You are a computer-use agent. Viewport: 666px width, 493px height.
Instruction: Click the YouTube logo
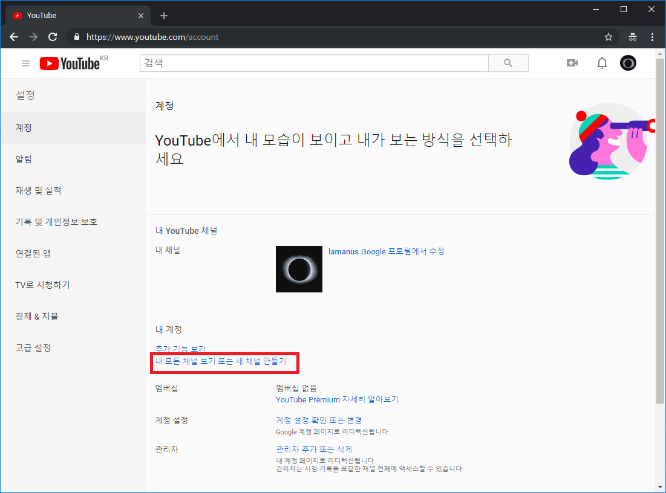[x=70, y=63]
